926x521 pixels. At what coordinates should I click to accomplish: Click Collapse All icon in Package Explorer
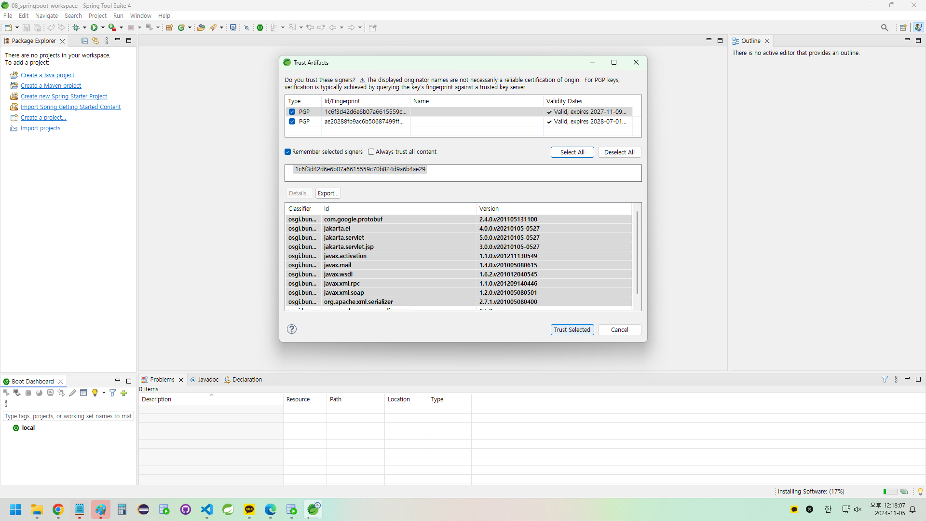click(84, 41)
